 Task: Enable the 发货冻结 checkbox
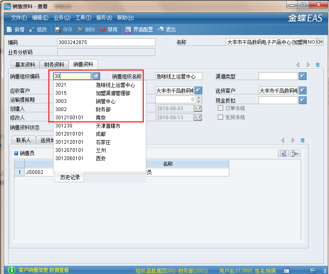pos(221,117)
